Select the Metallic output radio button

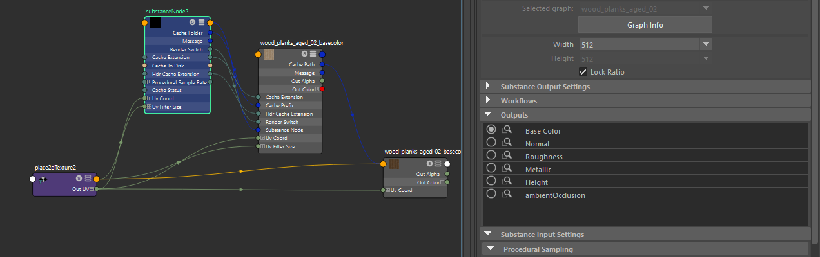(x=491, y=170)
